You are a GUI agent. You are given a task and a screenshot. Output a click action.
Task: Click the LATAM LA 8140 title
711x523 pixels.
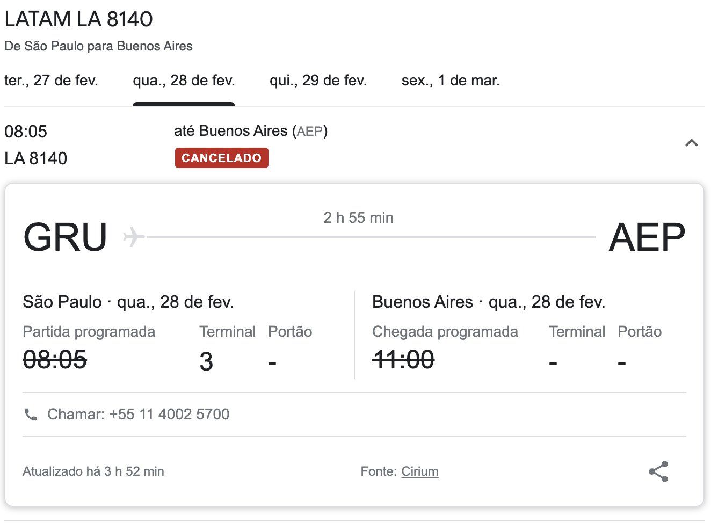pyautogui.click(x=78, y=19)
